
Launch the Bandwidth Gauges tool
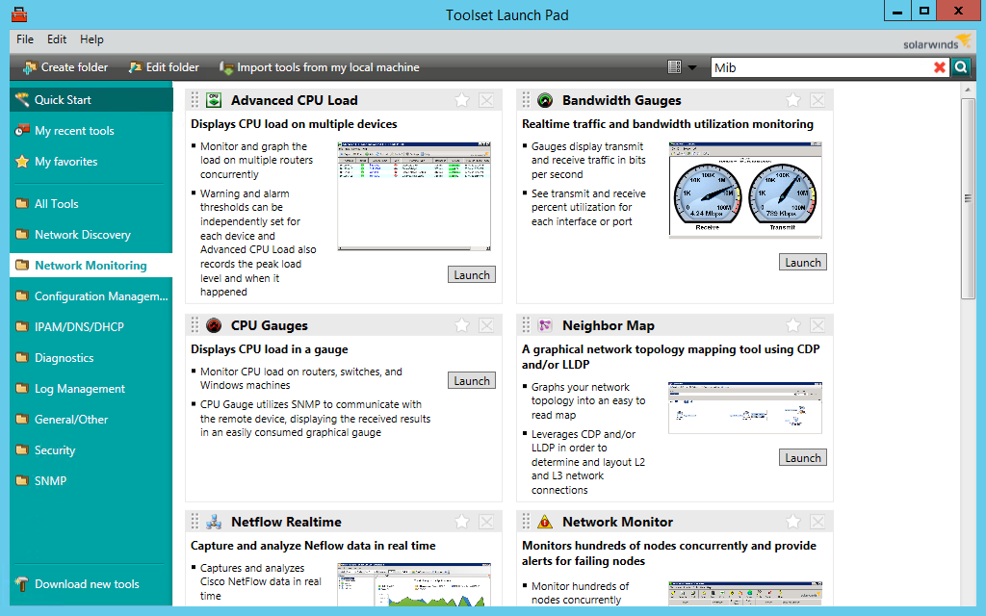coord(802,261)
